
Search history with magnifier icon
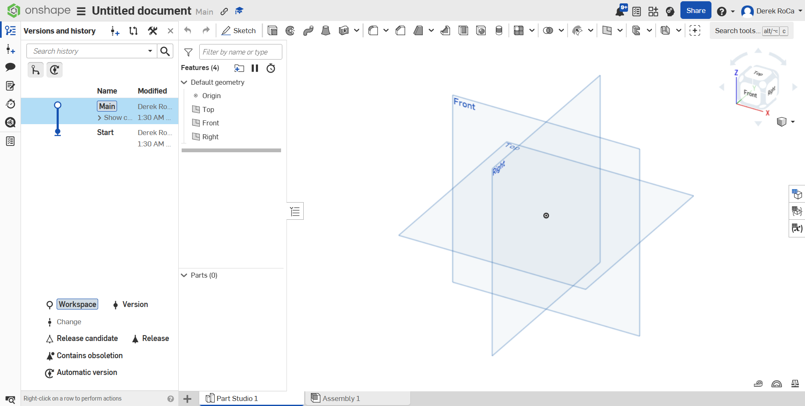tap(165, 51)
